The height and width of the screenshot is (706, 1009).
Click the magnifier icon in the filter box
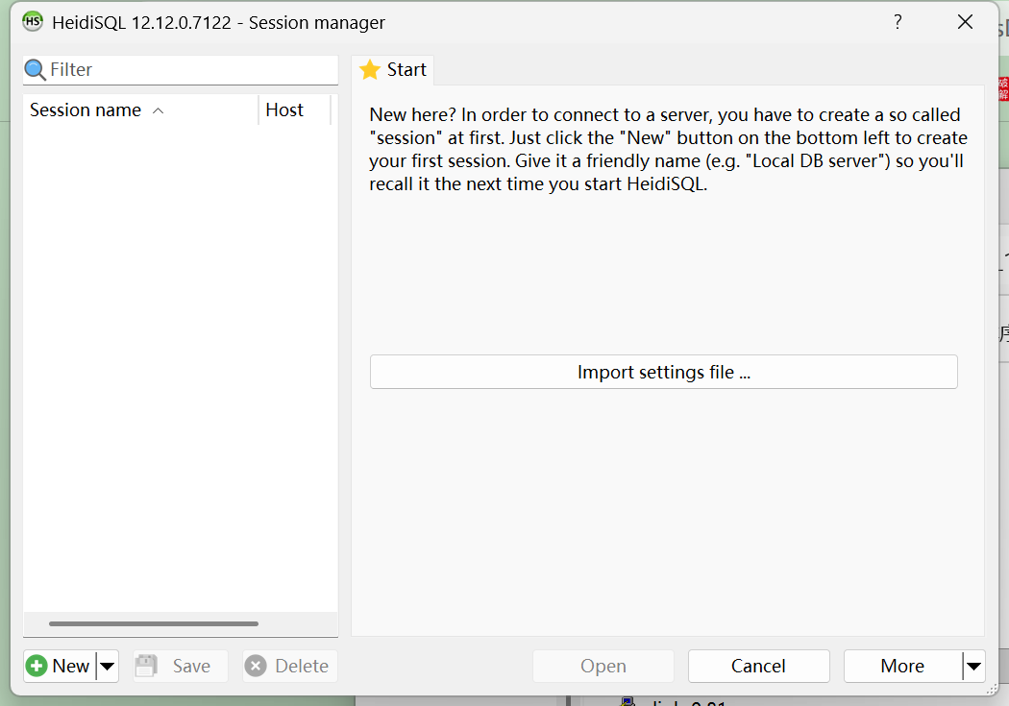point(35,69)
